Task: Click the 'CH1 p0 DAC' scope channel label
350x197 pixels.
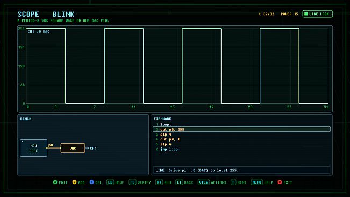Action: [39, 32]
